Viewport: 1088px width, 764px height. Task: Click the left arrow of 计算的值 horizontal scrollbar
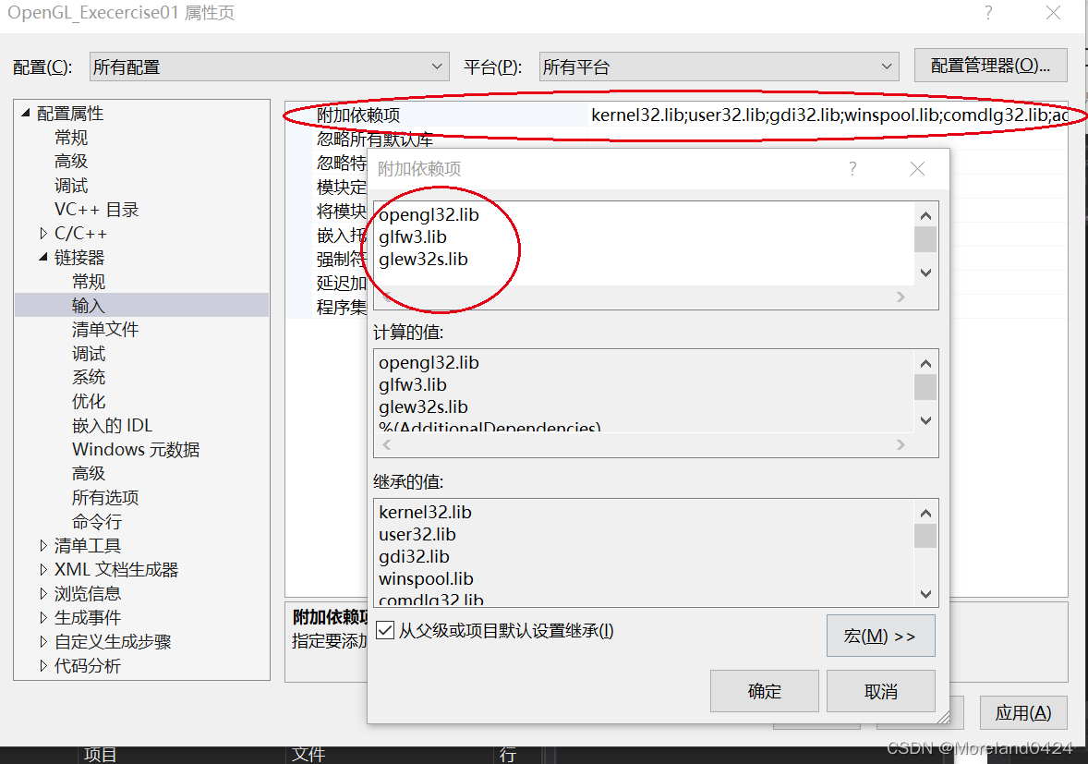click(x=386, y=444)
